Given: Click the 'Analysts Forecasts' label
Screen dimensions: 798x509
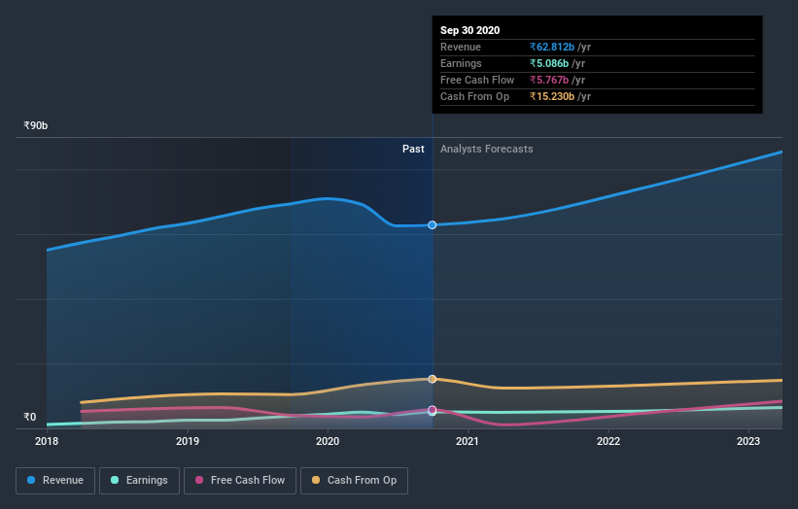Looking at the screenshot, I should 487,149.
